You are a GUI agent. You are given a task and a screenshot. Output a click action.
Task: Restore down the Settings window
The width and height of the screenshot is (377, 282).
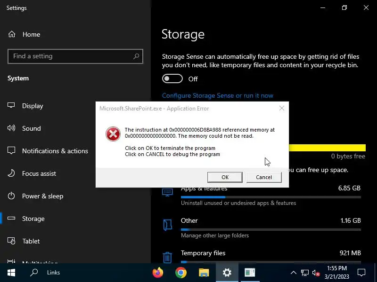click(344, 8)
